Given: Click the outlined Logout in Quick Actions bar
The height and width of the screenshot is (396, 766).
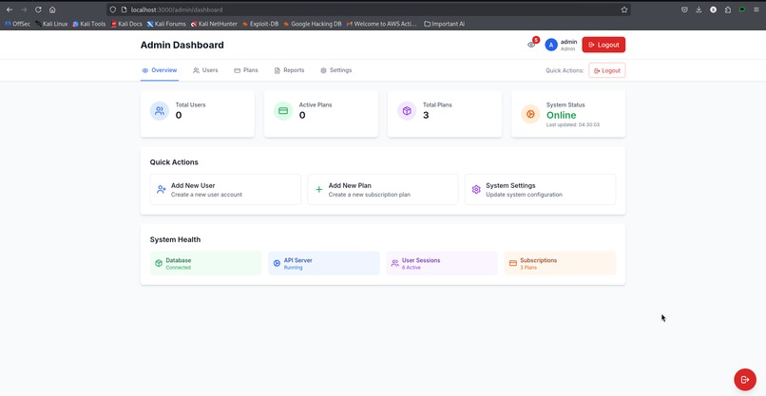Looking at the screenshot, I should pos(606,70).
